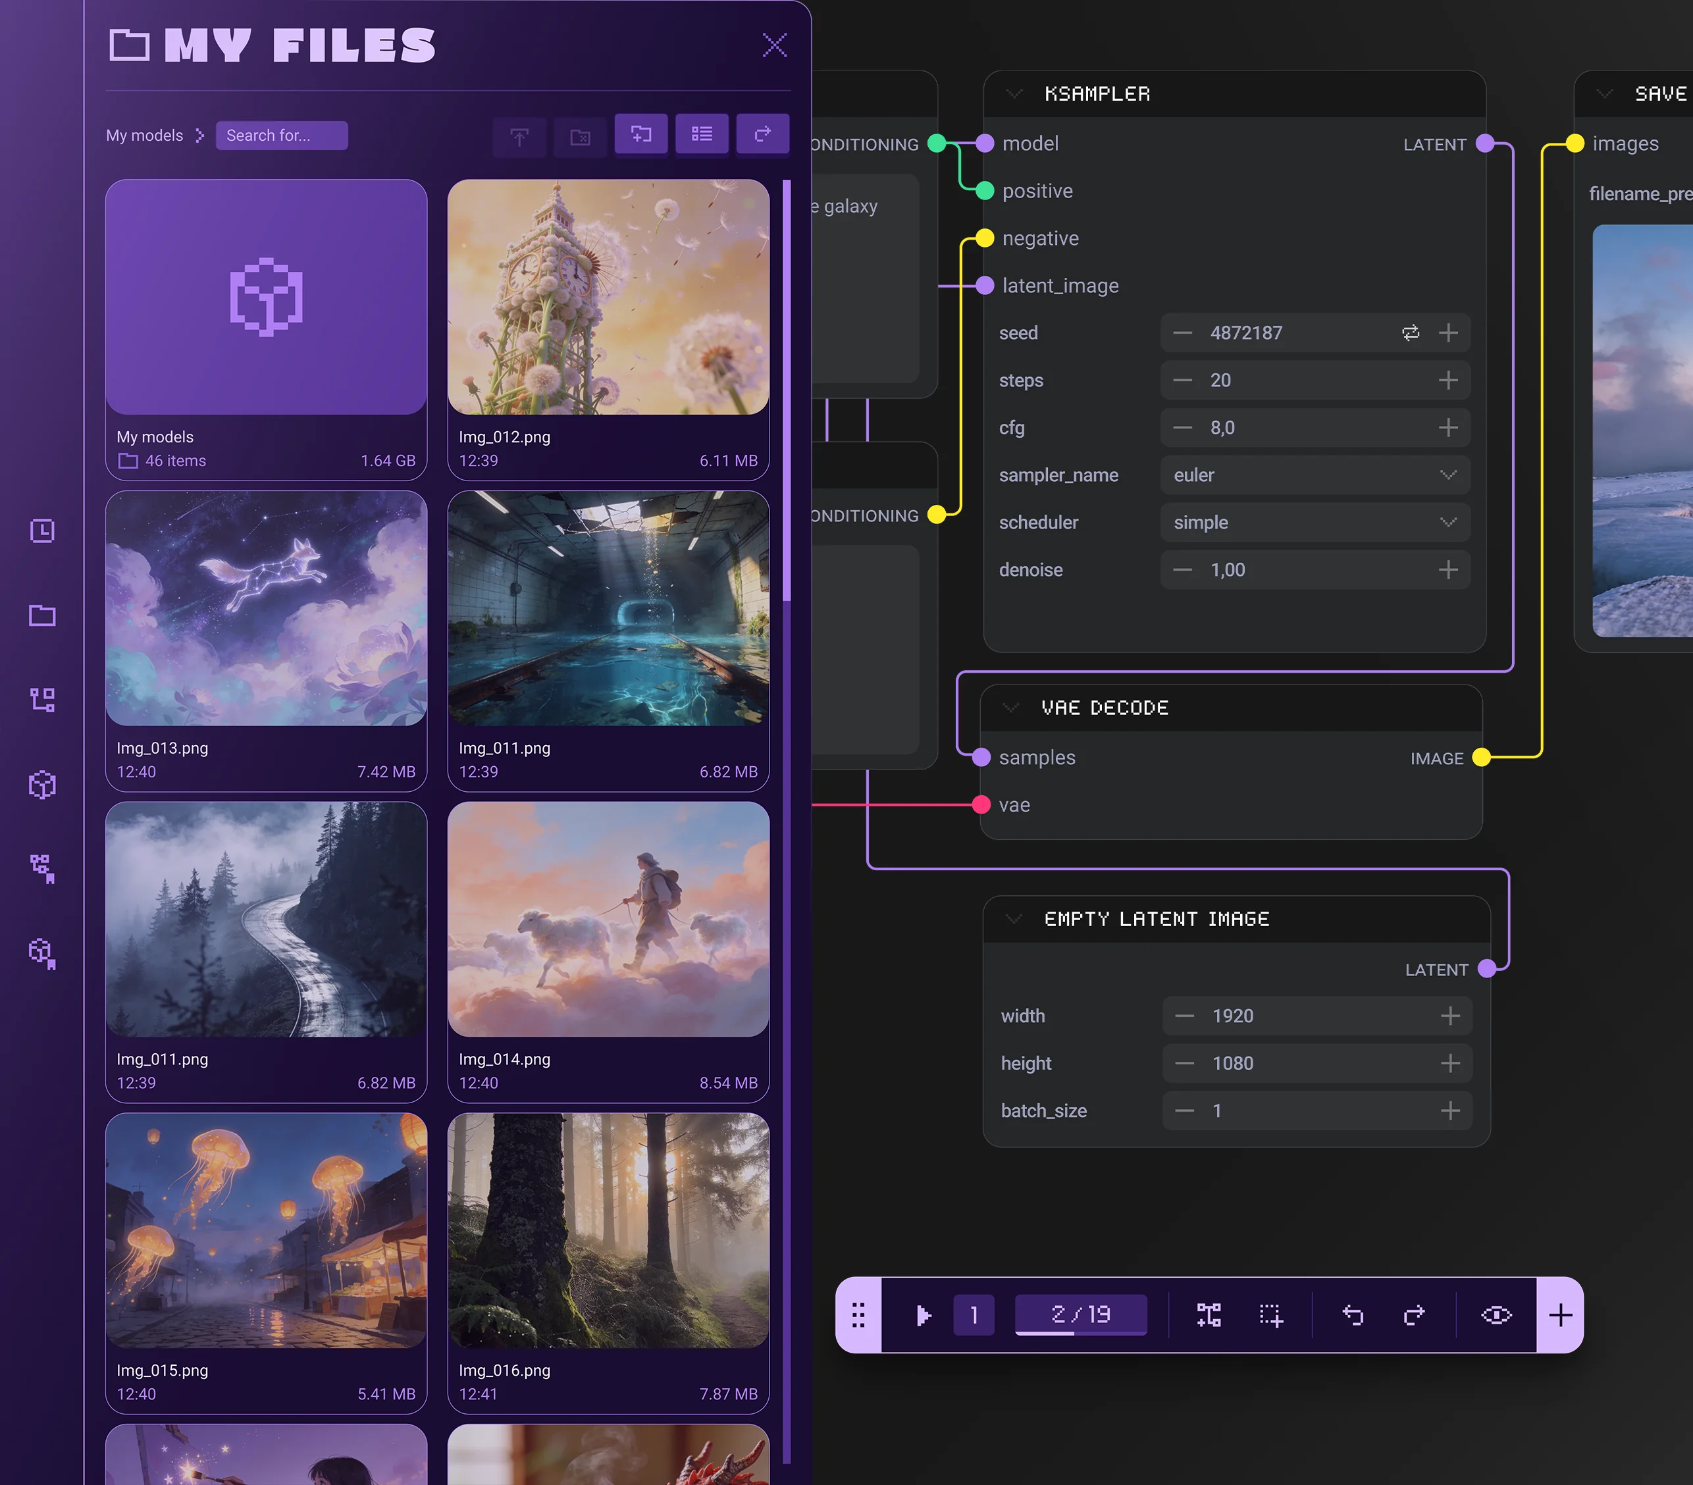
Task: Click the undo arrow in bottom toolbar
Action: (1353, 1315)
